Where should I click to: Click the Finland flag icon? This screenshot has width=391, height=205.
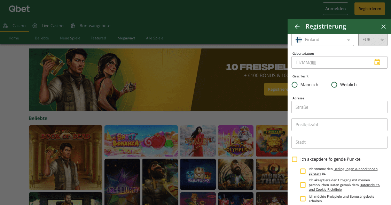[x=298, y=40]
